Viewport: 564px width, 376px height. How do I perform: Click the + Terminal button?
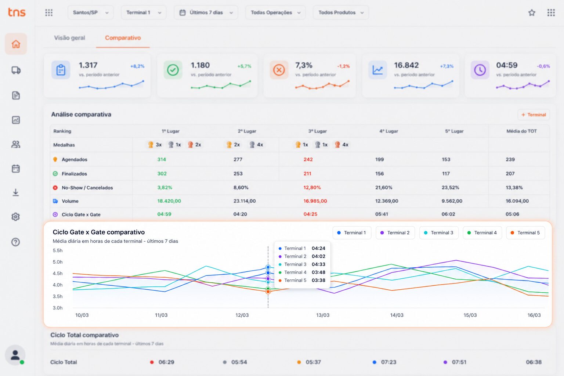534,115
